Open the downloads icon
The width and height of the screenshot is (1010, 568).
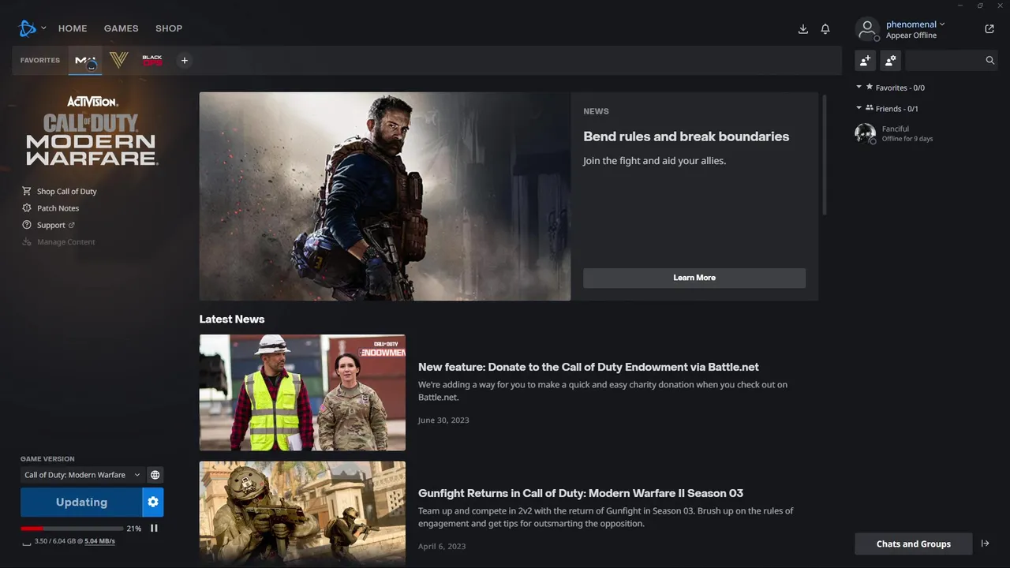803,29
